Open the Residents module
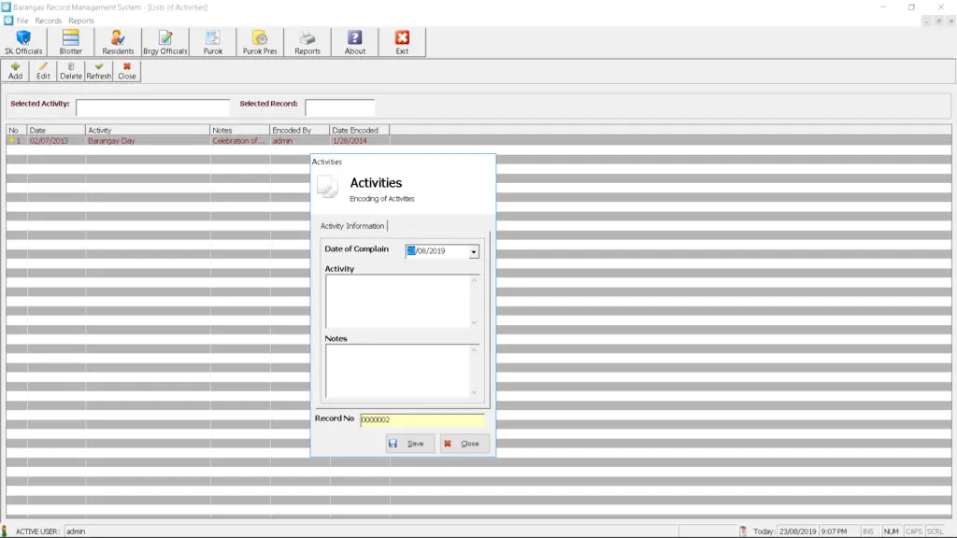The image size is (957, 538). [x=118, y=41]
